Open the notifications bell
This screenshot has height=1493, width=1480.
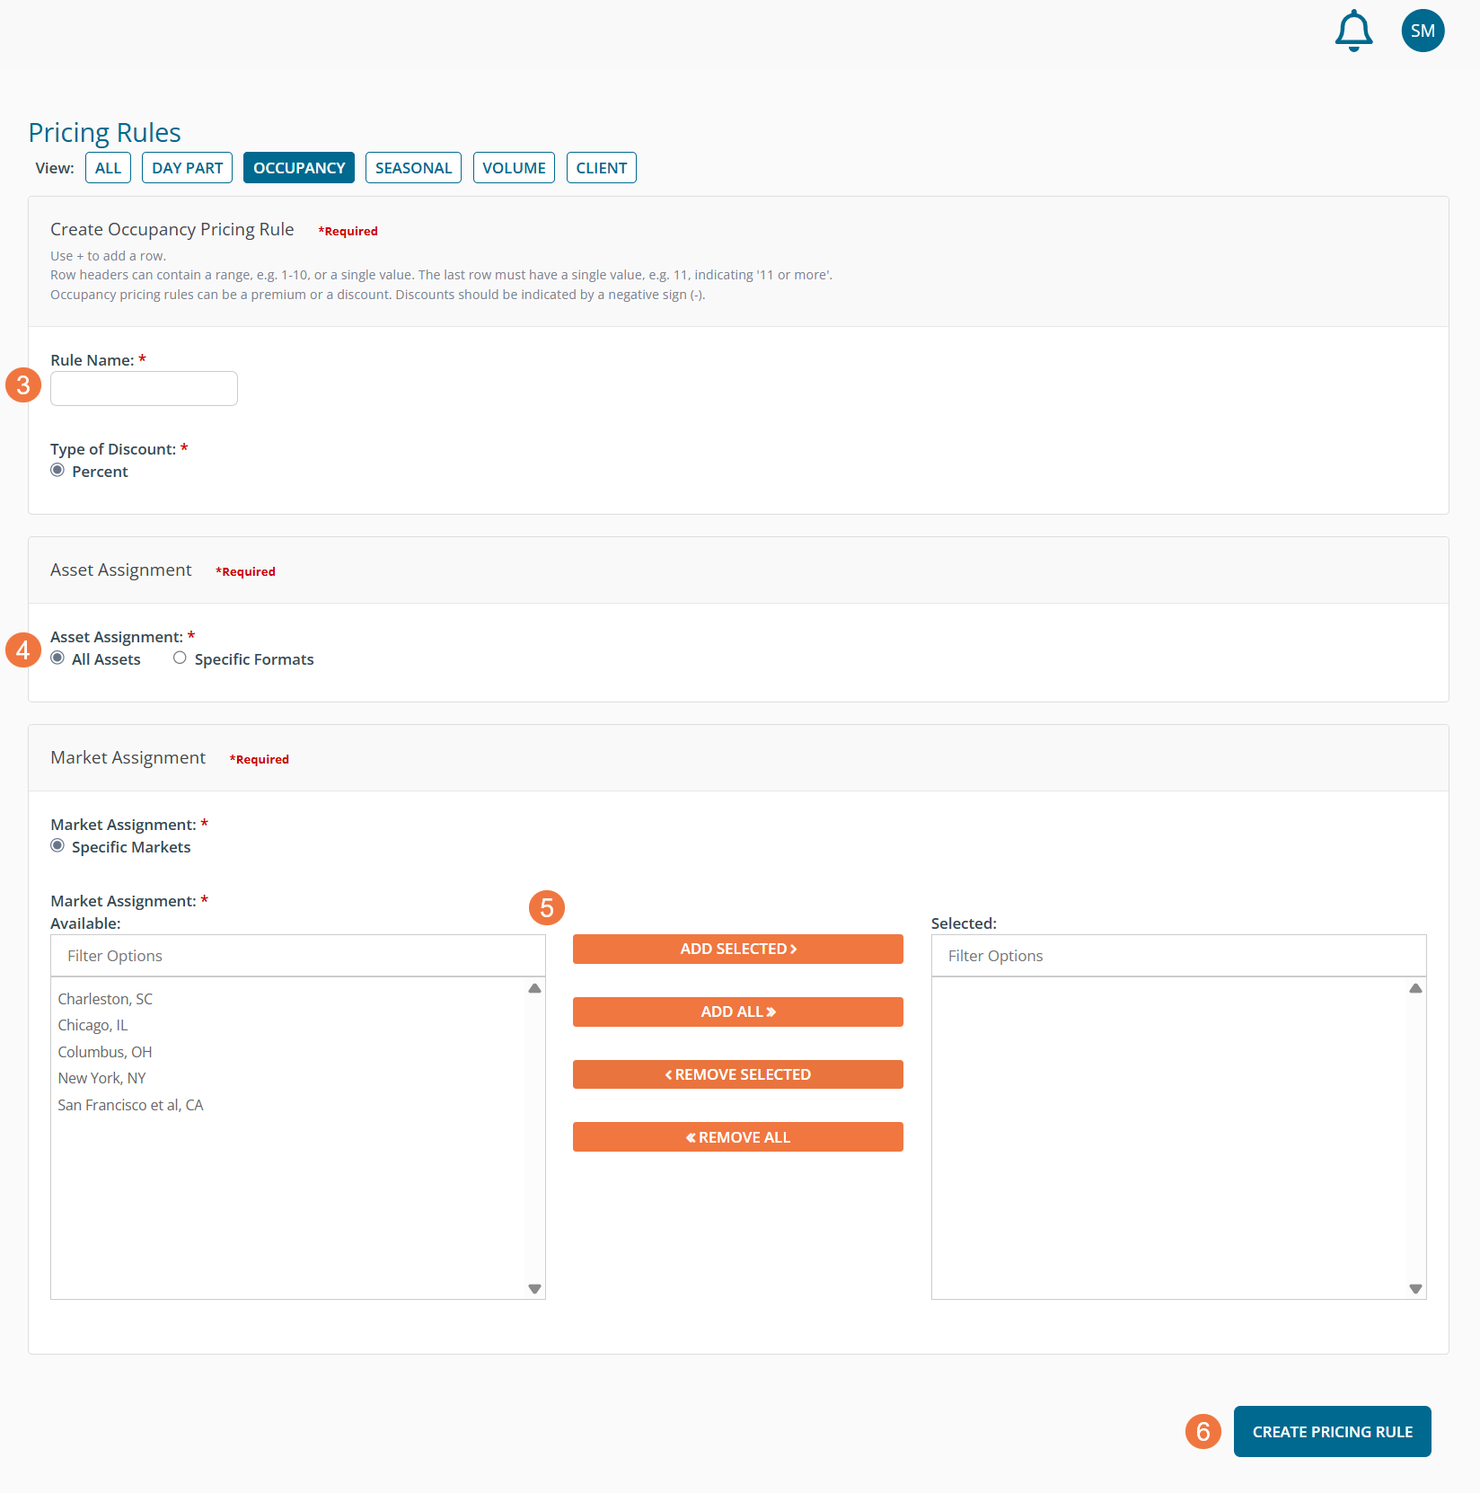point(1353,31)
